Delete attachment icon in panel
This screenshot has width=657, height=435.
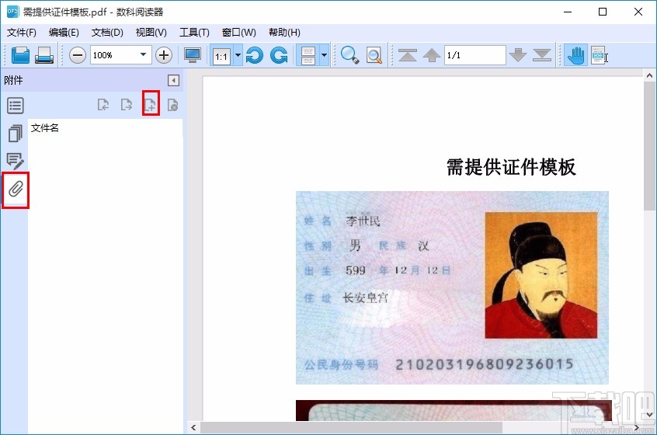pyautogui.click(x=172, y=105)
